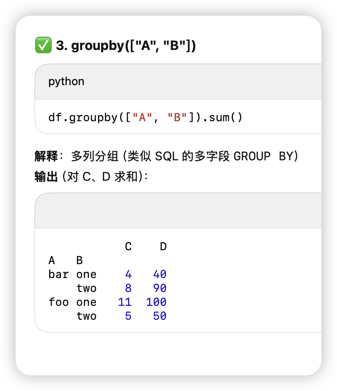
Task: Click the value 100 in column D
Action: pyautogui.click(x=156, y=302)
